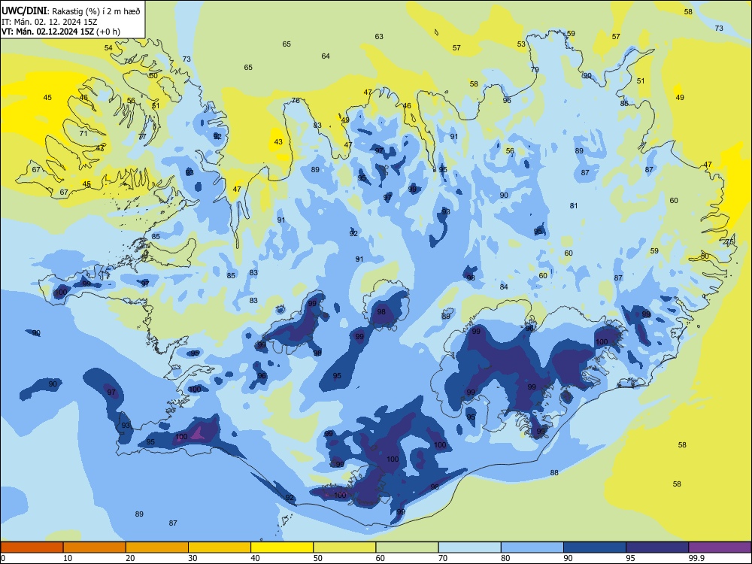The image size is (752, 564).
Task: Click the map value '53'
Action: click(x=521, y=44)
